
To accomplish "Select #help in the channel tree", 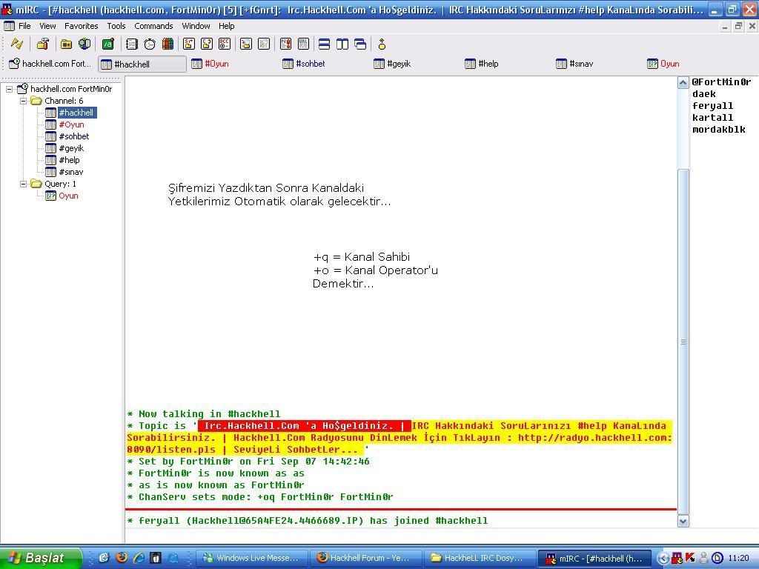I will [x=69, y=160].
